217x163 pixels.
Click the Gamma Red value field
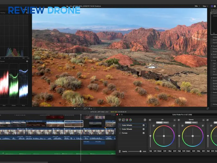point(184,151)
